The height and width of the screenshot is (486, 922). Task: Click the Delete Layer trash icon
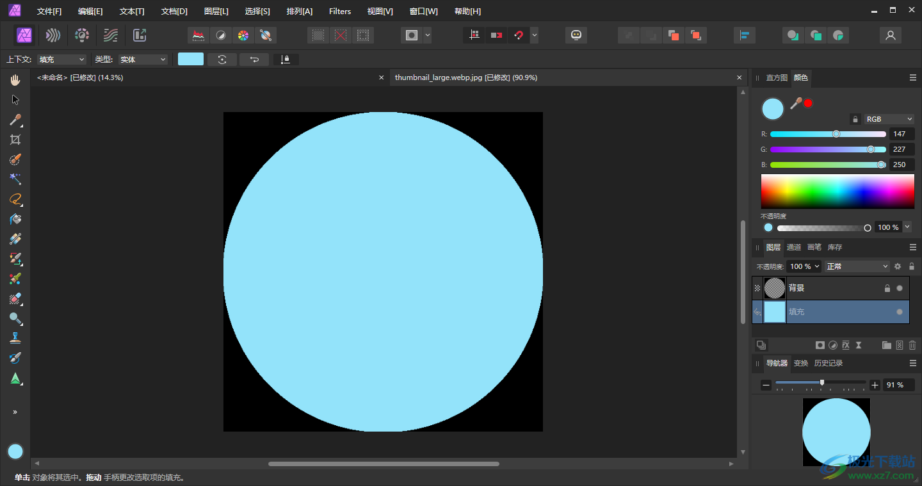tap(912, 345)
